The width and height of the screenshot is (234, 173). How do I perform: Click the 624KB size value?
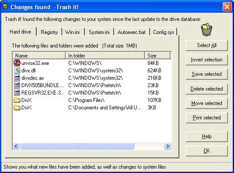pos(154,71)
